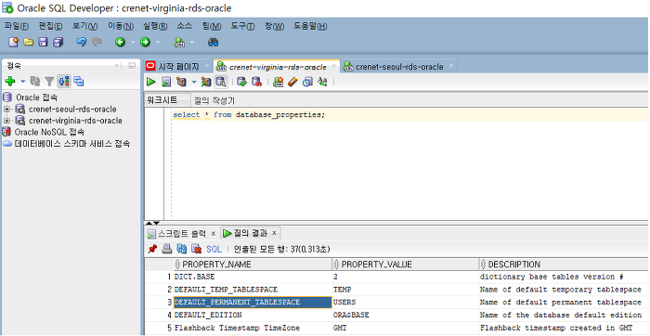The image size is (650, 336).
Task: Click the Rollback icon
Action: pyautogui.click(x=256, y=82)
